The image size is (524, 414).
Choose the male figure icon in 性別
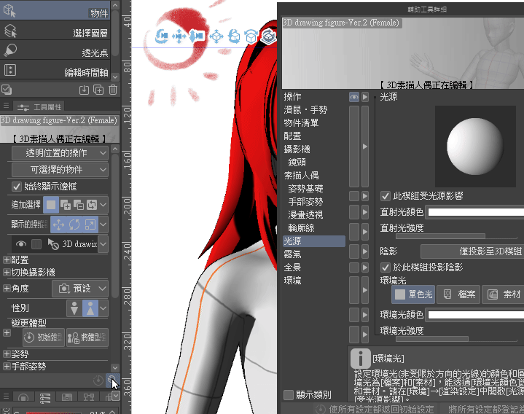coord(74,308)
